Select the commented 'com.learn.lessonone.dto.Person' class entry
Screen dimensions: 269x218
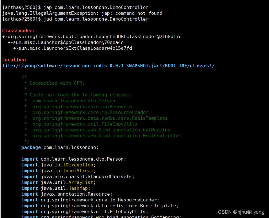(x=74, y=101)
